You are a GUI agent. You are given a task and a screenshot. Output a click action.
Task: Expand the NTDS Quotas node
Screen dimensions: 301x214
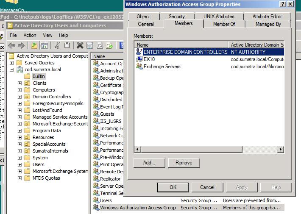(x=20, y=178)
